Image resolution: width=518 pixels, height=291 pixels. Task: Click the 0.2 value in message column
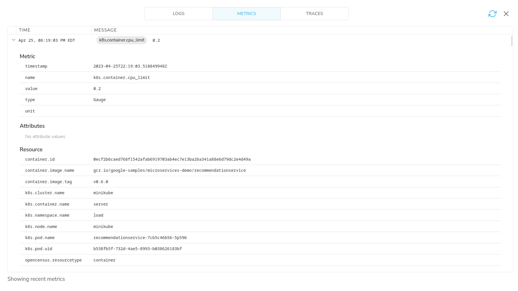point(156,40)
